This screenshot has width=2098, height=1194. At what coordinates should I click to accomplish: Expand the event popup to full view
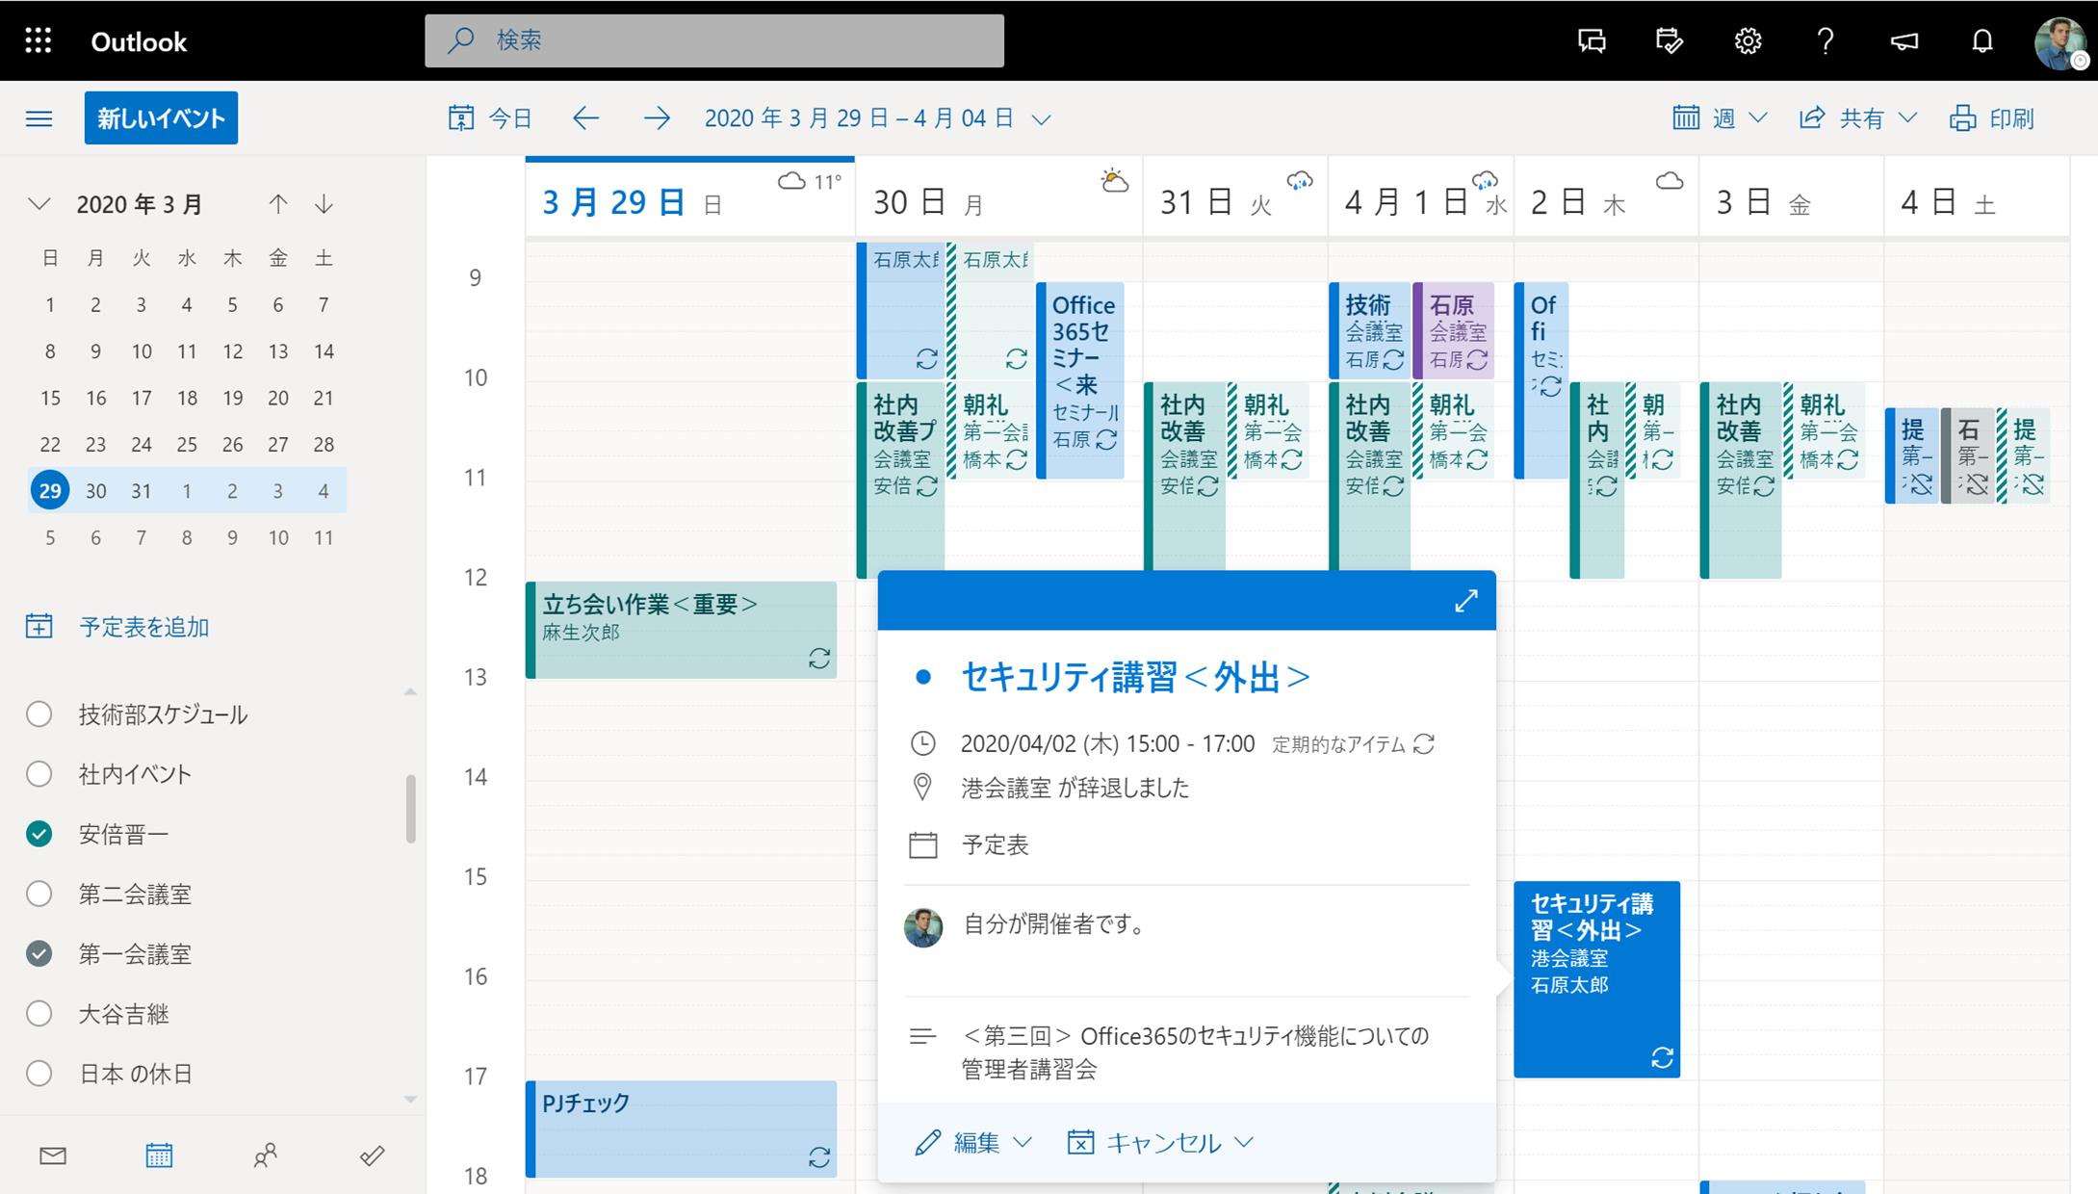[1465, 601]
